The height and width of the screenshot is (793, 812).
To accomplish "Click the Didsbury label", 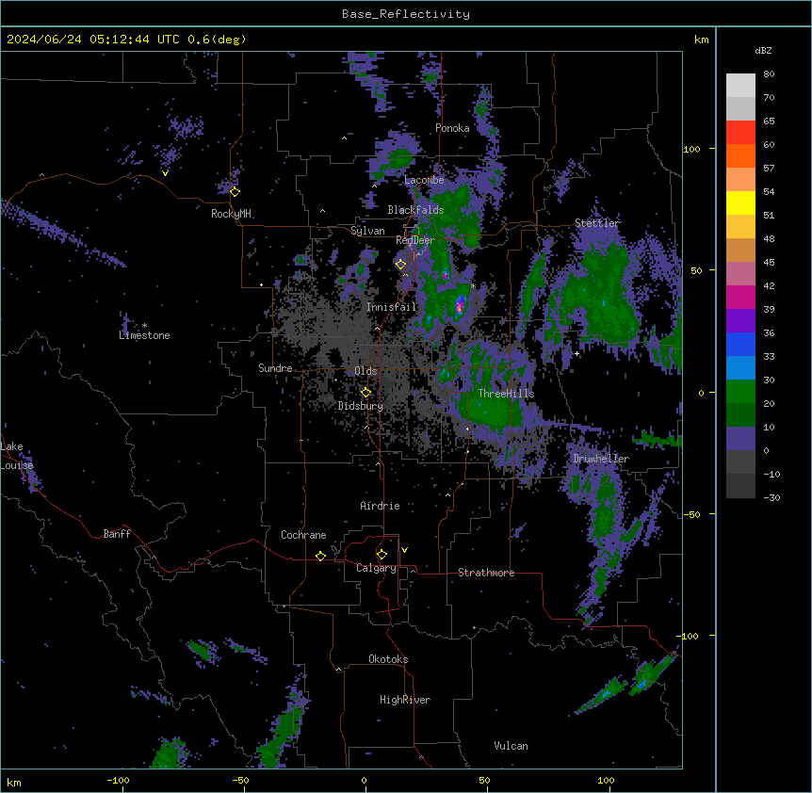I will click(361, 406).
